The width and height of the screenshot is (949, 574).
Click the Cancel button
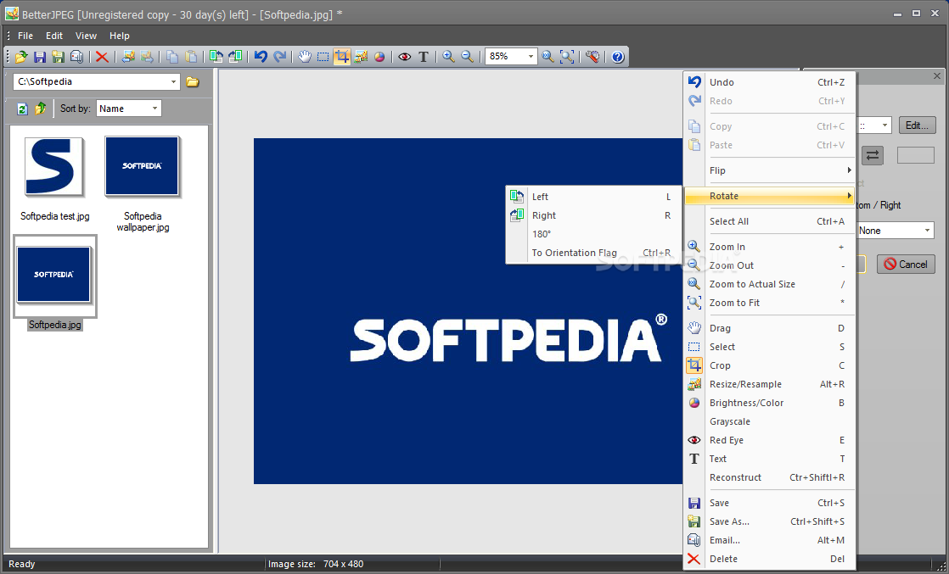point(906,265)
